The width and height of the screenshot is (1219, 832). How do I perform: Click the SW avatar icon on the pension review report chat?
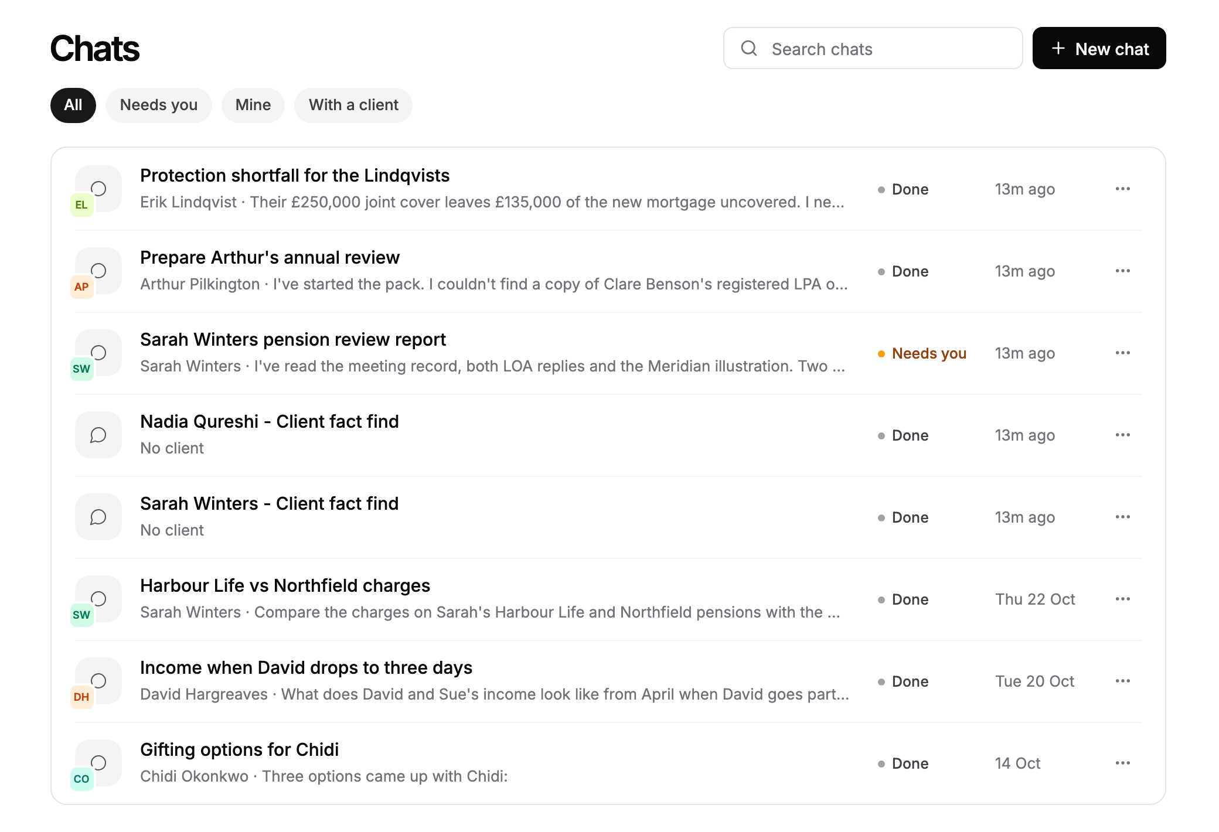click(81, 369)
